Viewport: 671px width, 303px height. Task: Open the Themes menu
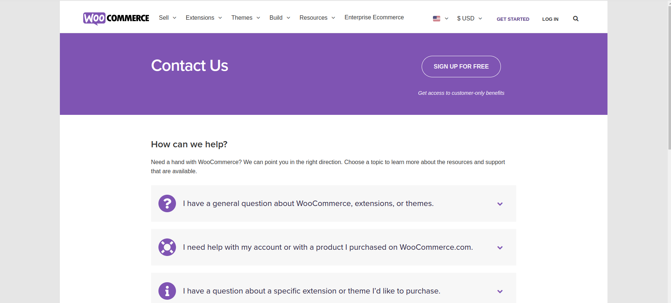246,18
